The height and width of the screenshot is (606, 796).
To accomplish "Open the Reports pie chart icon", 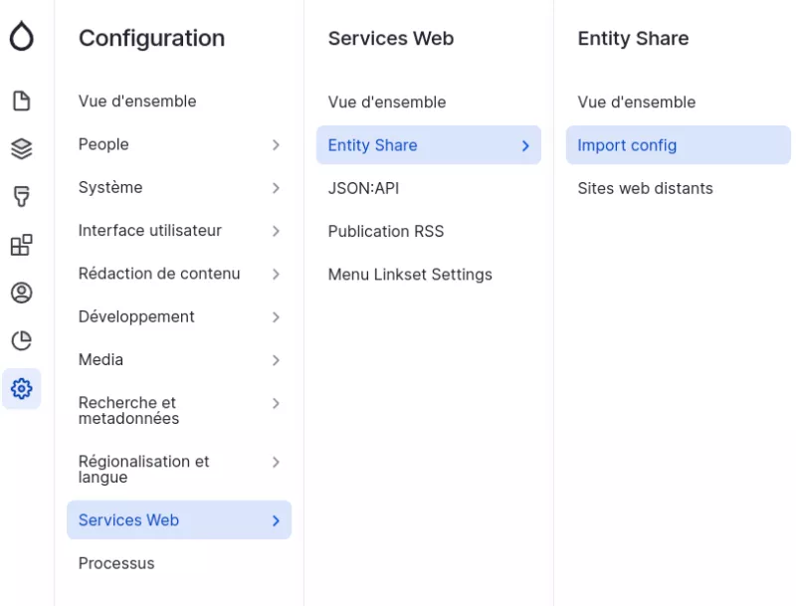I will tap(21, 340).
